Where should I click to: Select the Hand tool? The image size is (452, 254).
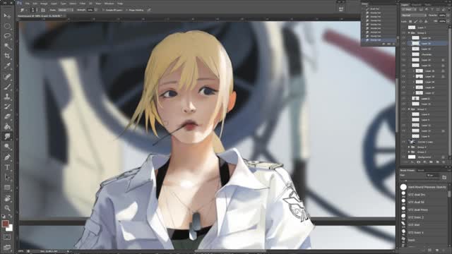pyautogui.click(x=7, y=198)
